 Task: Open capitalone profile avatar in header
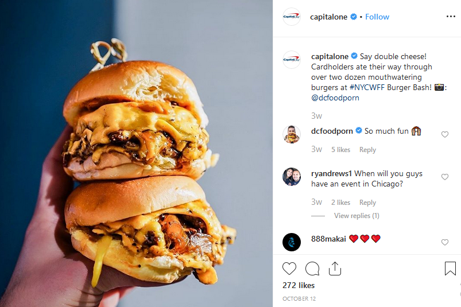tap(292, 17)
